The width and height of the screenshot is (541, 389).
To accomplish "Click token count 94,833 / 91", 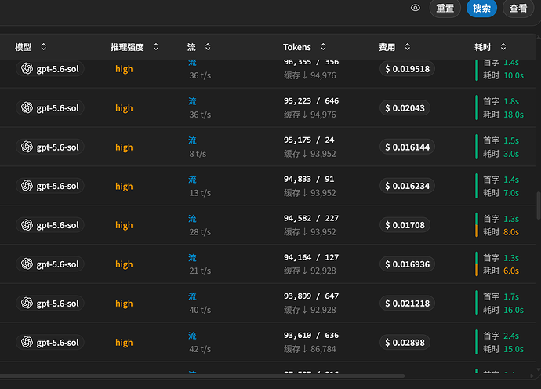I will [309, 179].
